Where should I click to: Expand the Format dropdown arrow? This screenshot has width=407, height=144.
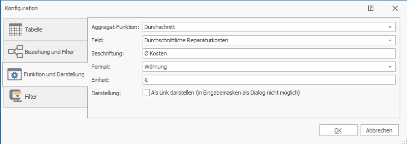(x=390, y=67)
